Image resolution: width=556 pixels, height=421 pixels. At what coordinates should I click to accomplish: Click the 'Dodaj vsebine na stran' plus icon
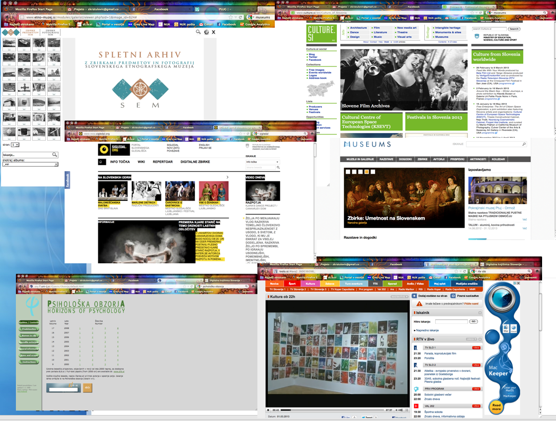[x=415, y=296]
